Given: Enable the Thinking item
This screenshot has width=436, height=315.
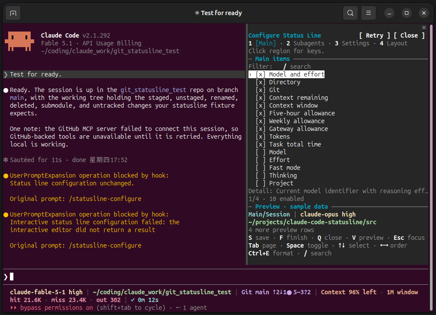Looking at the screenshot, I should [260, 175].
